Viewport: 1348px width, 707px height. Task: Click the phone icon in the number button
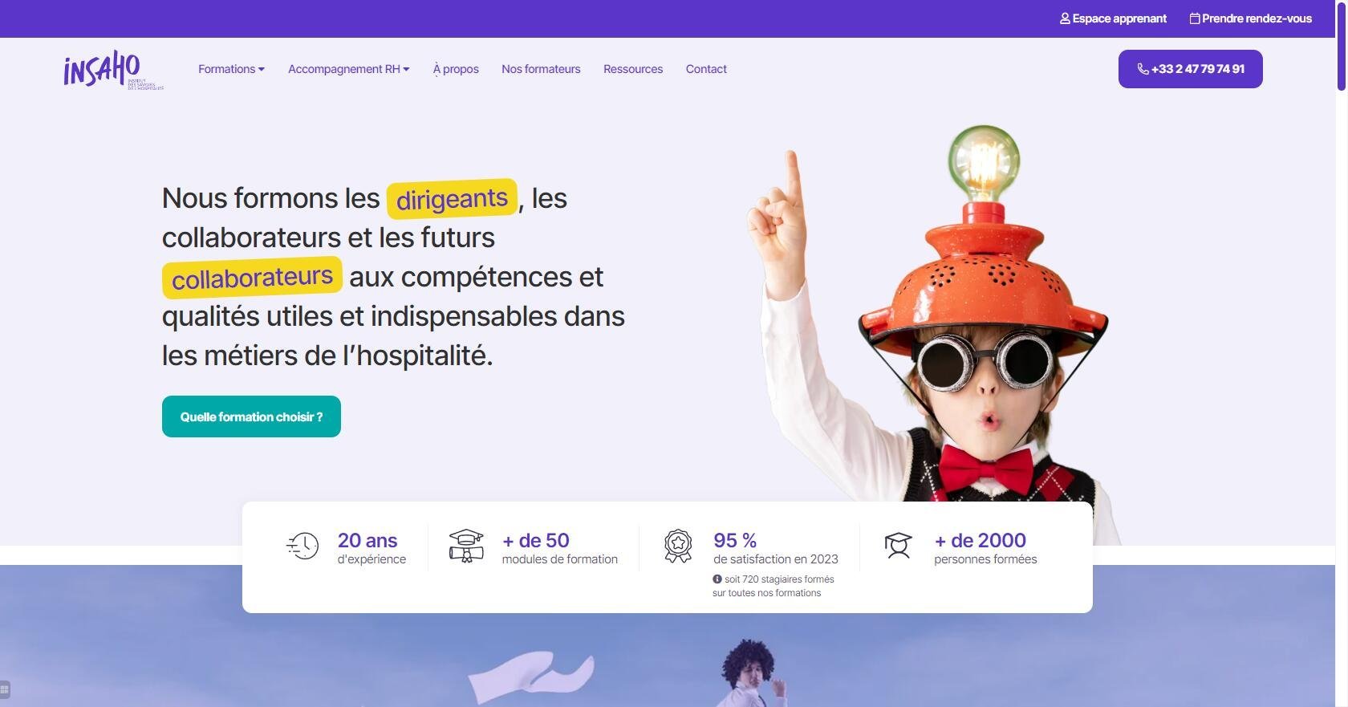click(1143, 69)
